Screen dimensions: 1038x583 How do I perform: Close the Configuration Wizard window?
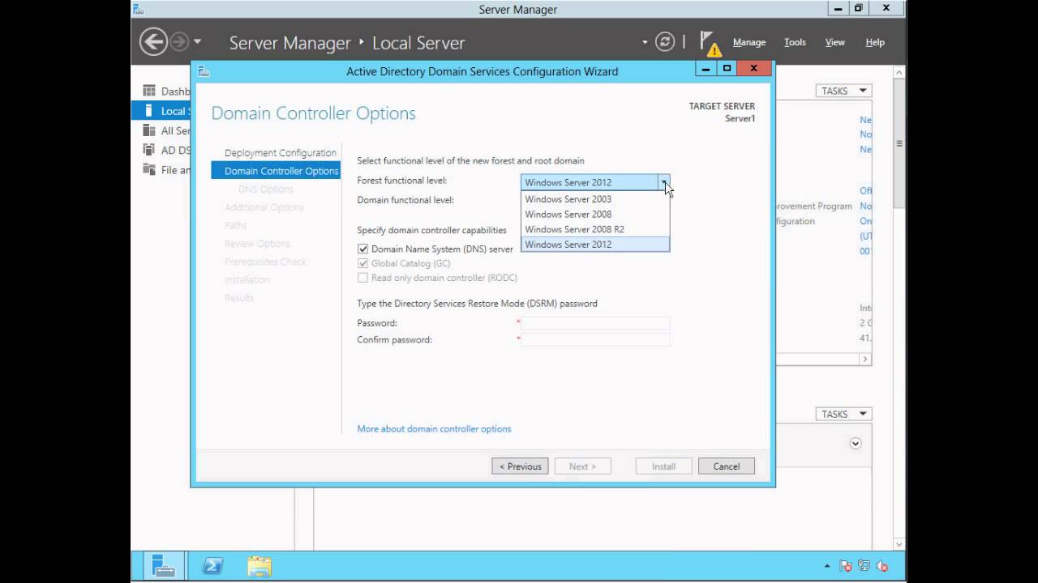pyautogui.click(x=753, y=69)
